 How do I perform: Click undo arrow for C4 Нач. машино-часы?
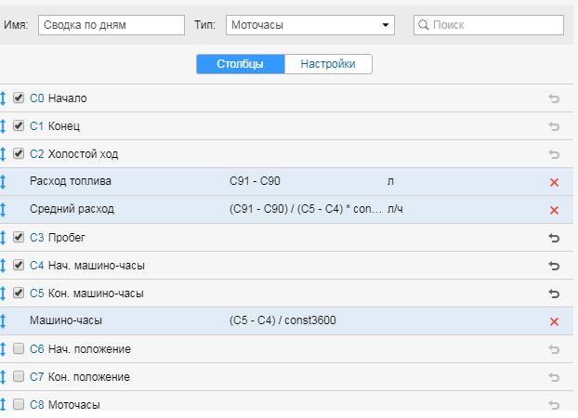tap(554, 266)
